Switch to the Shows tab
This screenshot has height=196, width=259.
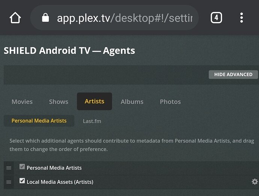(x=59, y=102)
